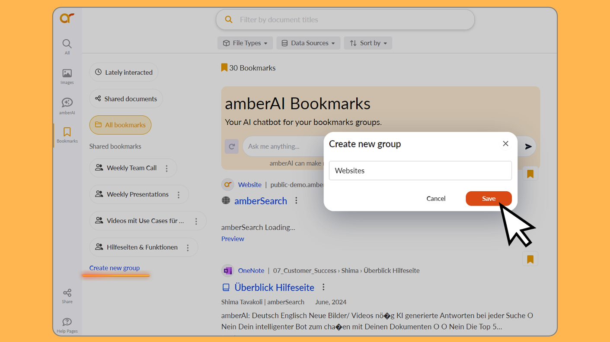610x342 pixels.
Task: Click the globe icon next to amberSearch
Action: click(x=226, y=200)
